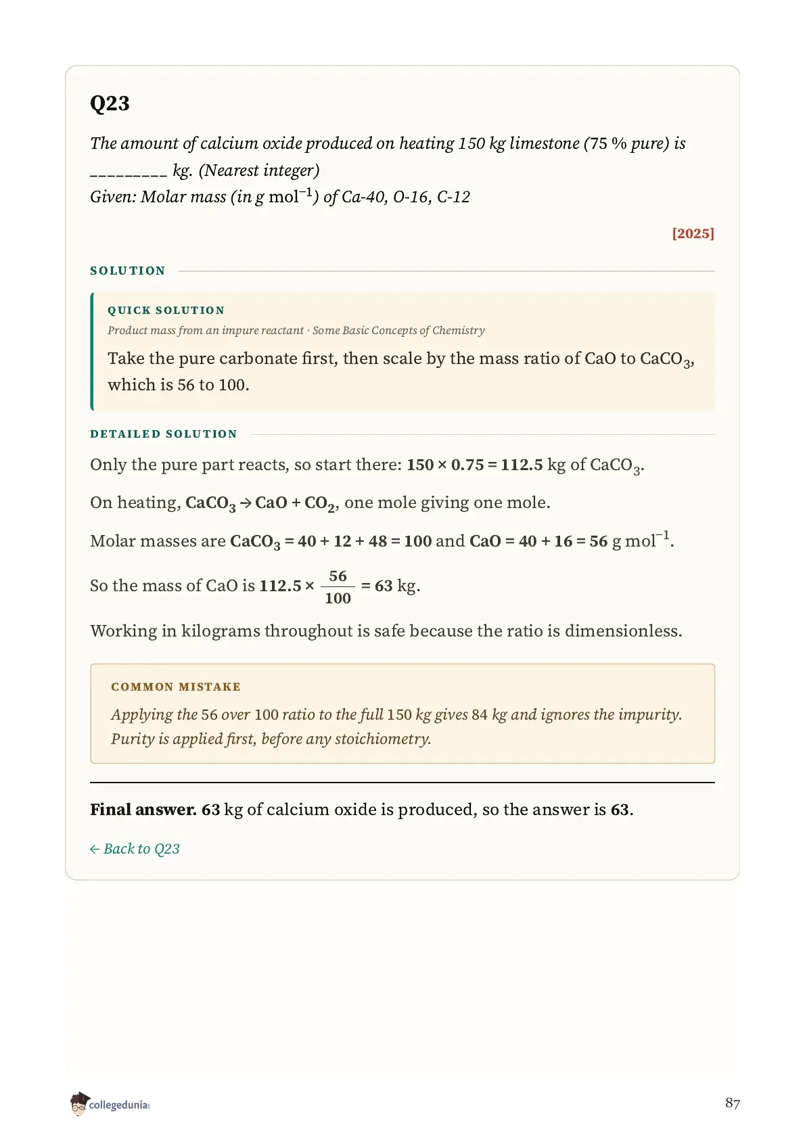Click the 56 over 100 fraction

(338, 586)
